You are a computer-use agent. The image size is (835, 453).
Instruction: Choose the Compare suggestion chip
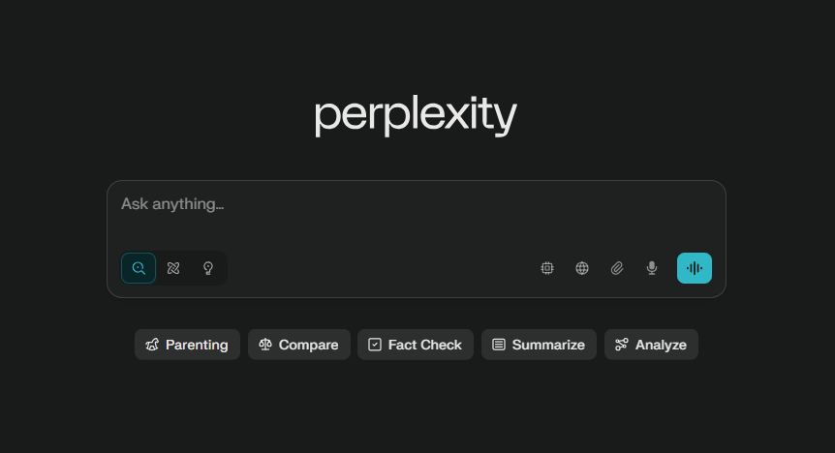click(299, 345)
